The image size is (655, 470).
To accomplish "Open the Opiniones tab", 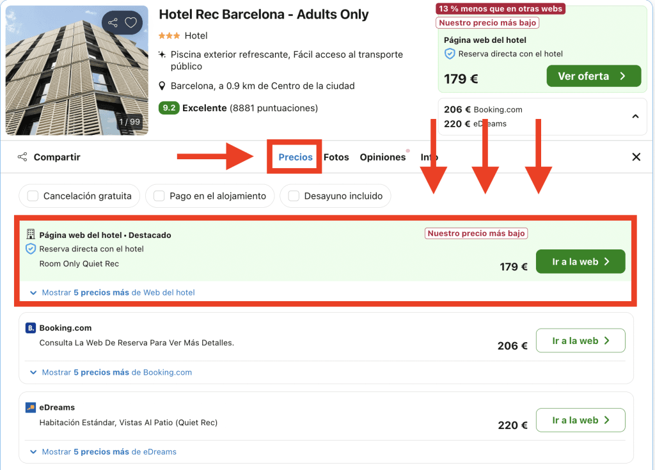I will (383, 157).
